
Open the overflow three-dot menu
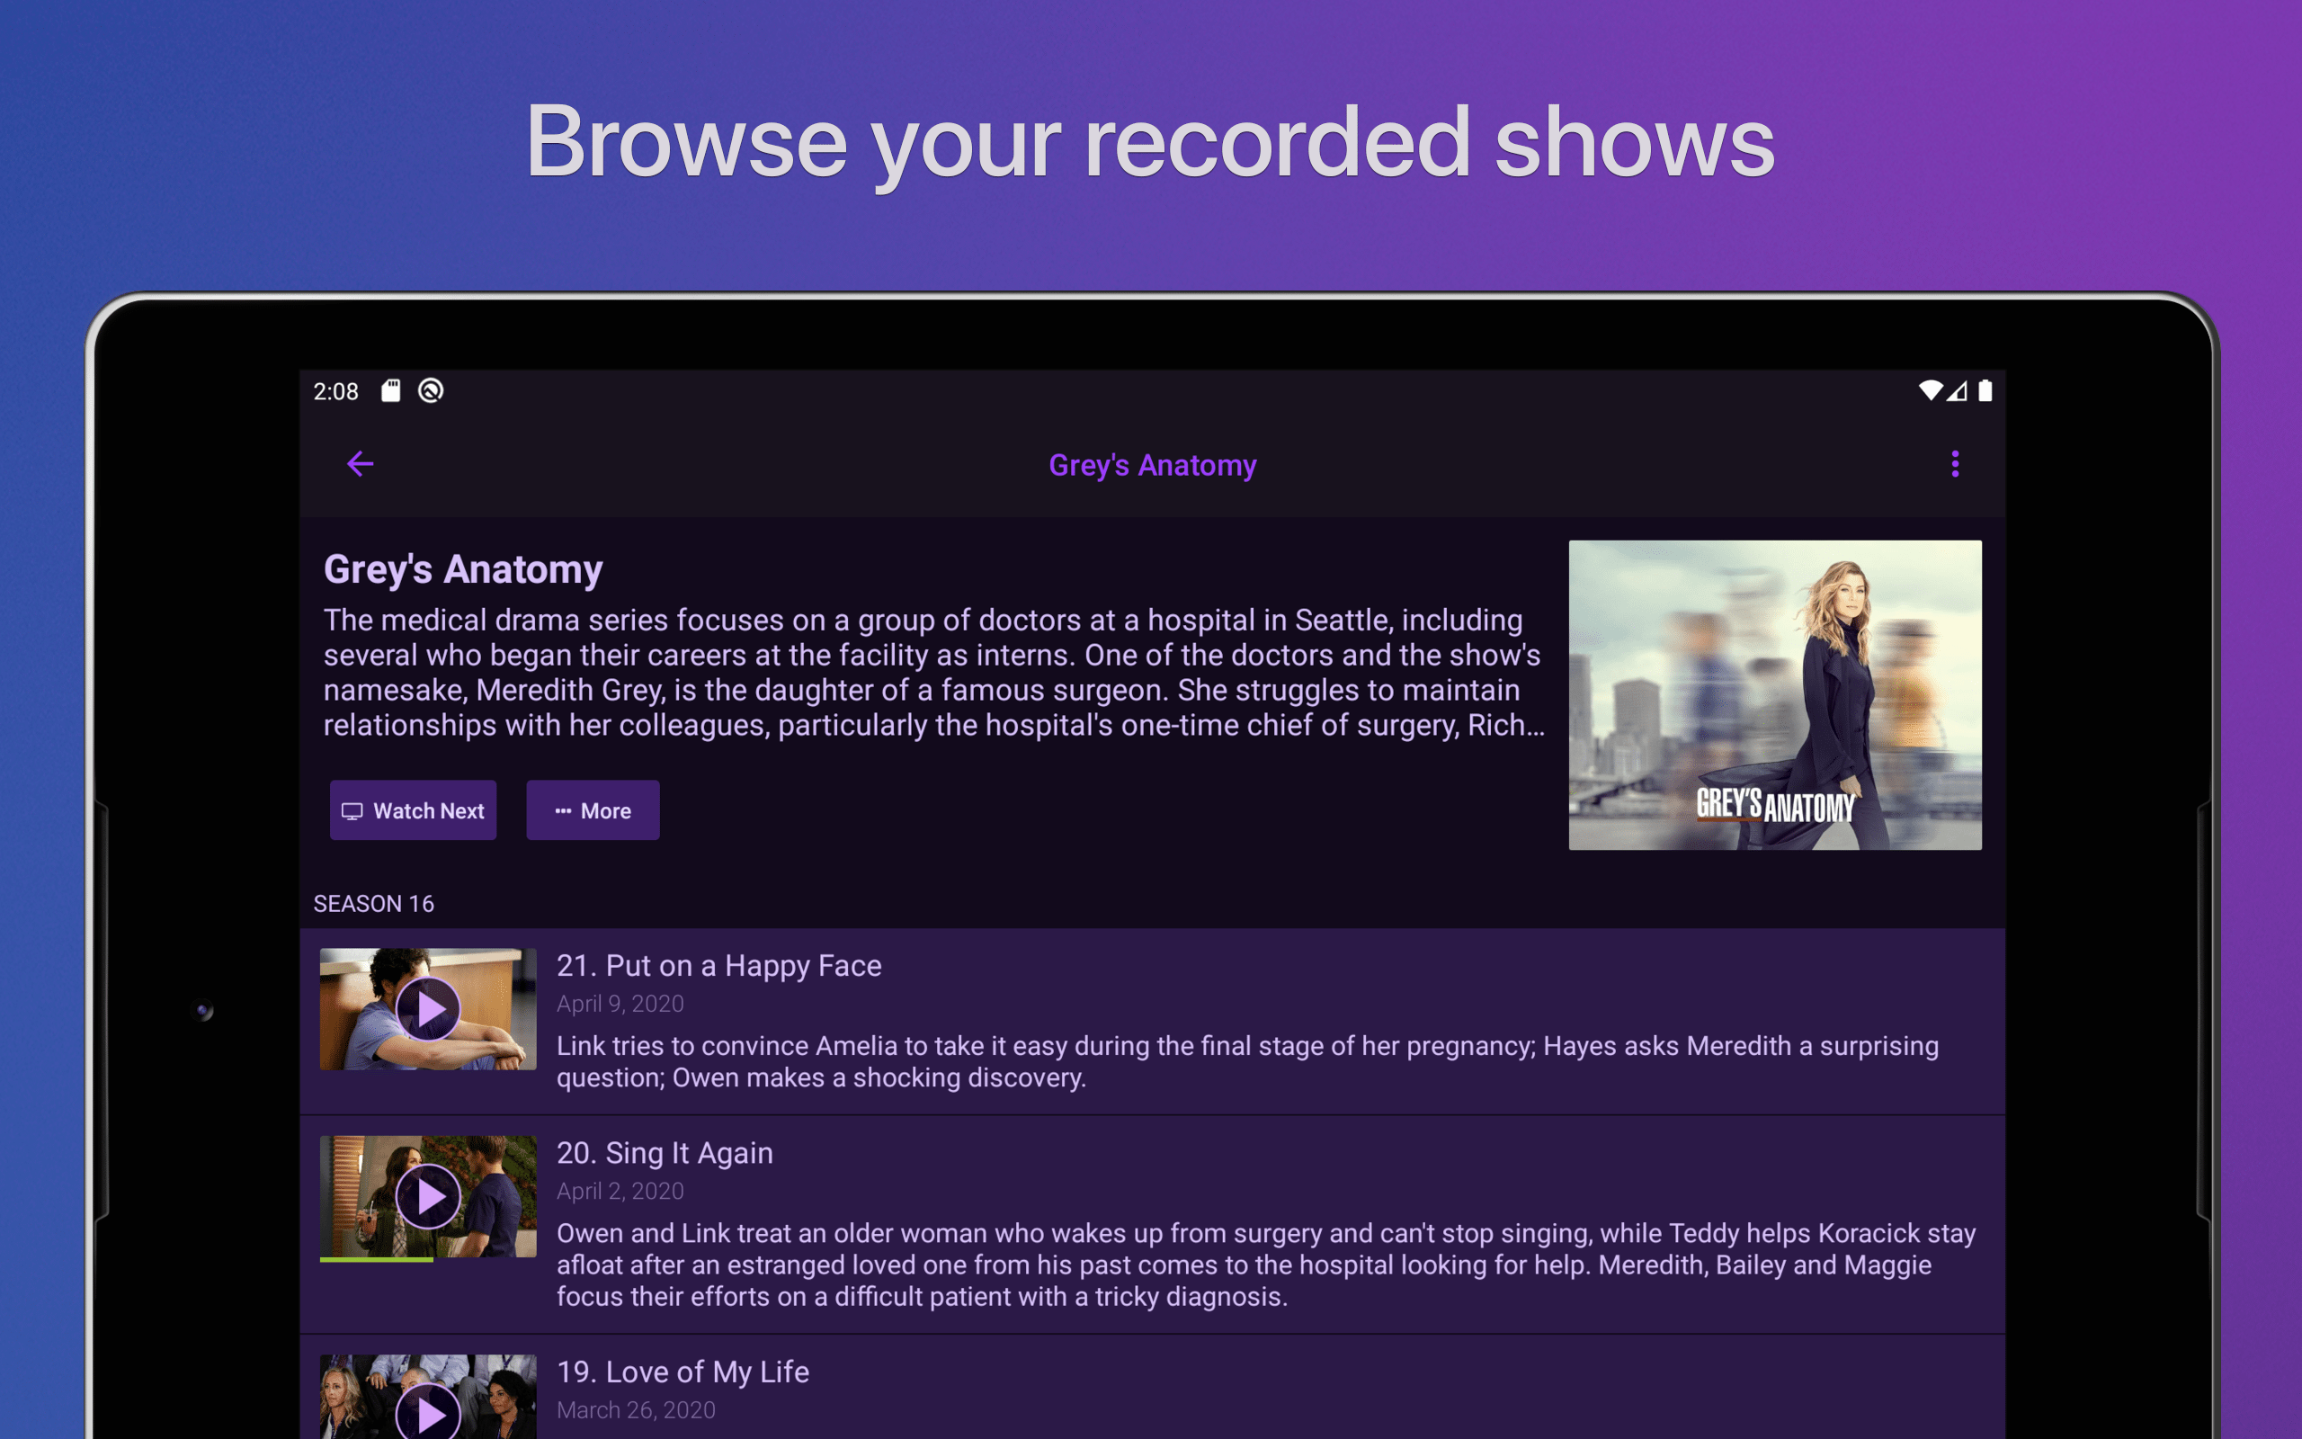click(x=1955, y=464)
